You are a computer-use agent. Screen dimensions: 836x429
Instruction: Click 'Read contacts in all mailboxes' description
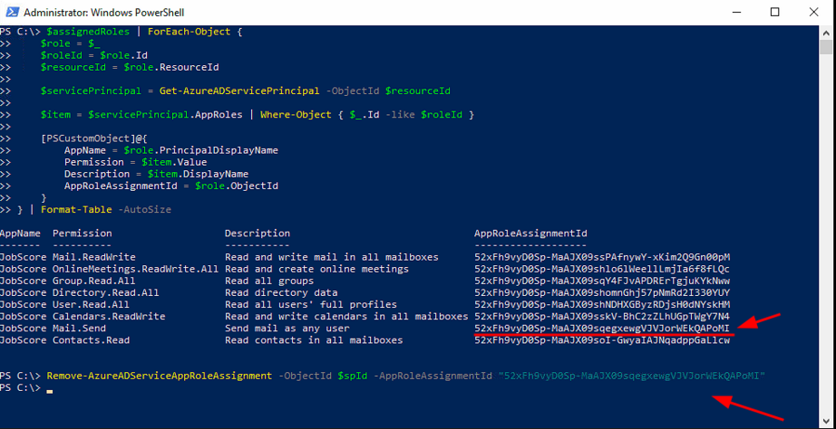tap(314, 339)
